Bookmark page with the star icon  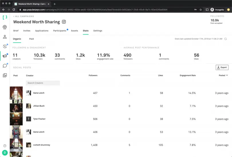tap(200, 9)
